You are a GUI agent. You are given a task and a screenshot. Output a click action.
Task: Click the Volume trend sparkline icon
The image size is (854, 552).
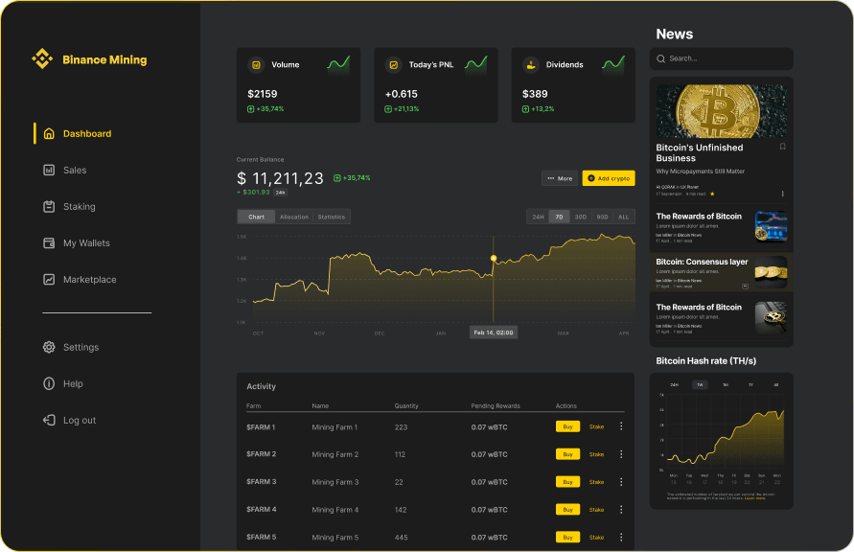pyautogui.click(x=338, y=65)
